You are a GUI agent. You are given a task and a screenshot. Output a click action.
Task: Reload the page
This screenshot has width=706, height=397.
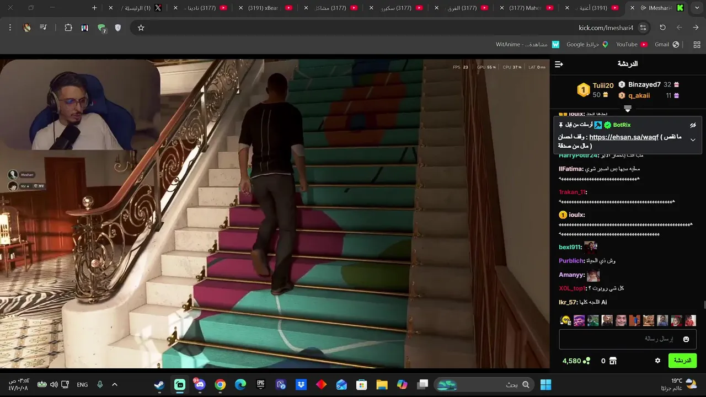point(662,28)
